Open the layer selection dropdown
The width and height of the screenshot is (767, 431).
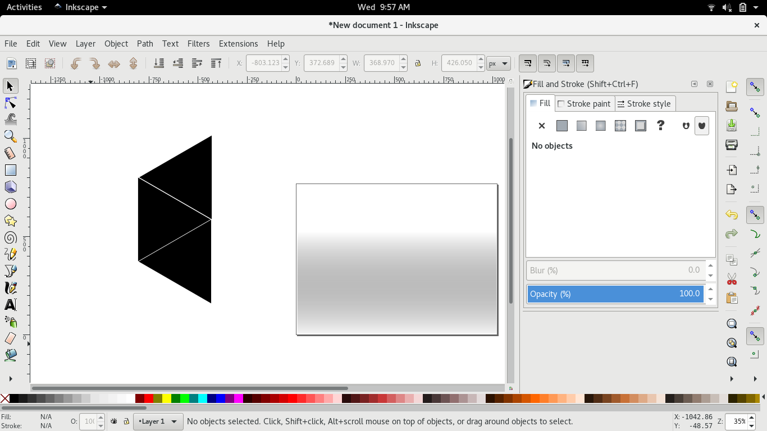click(158, 421)
